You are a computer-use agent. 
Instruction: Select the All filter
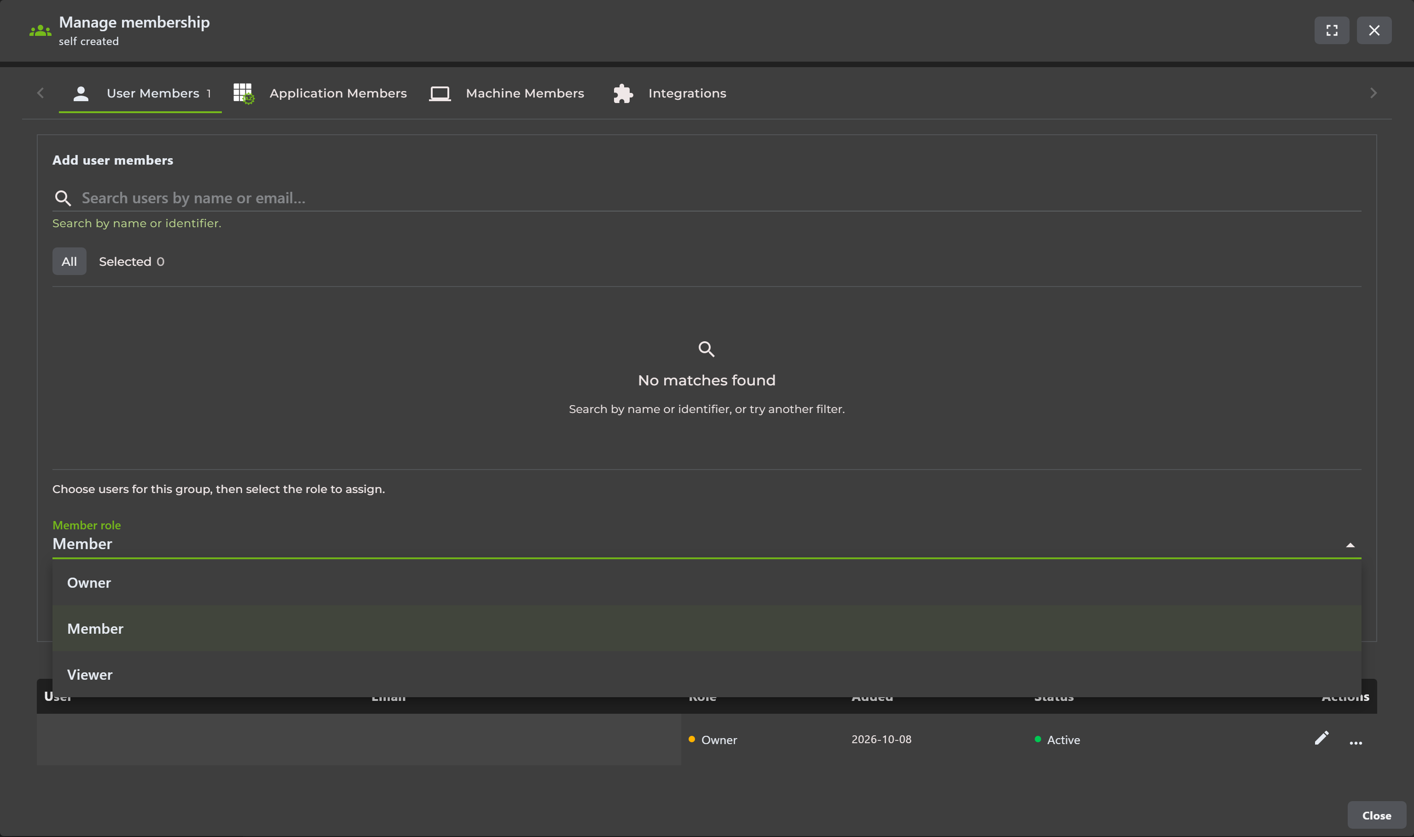point(70,261)
